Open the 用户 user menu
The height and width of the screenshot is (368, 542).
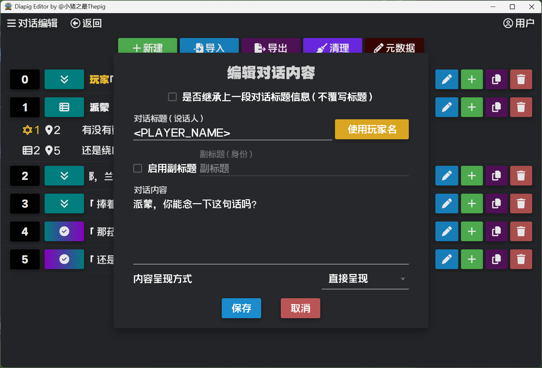519,23
